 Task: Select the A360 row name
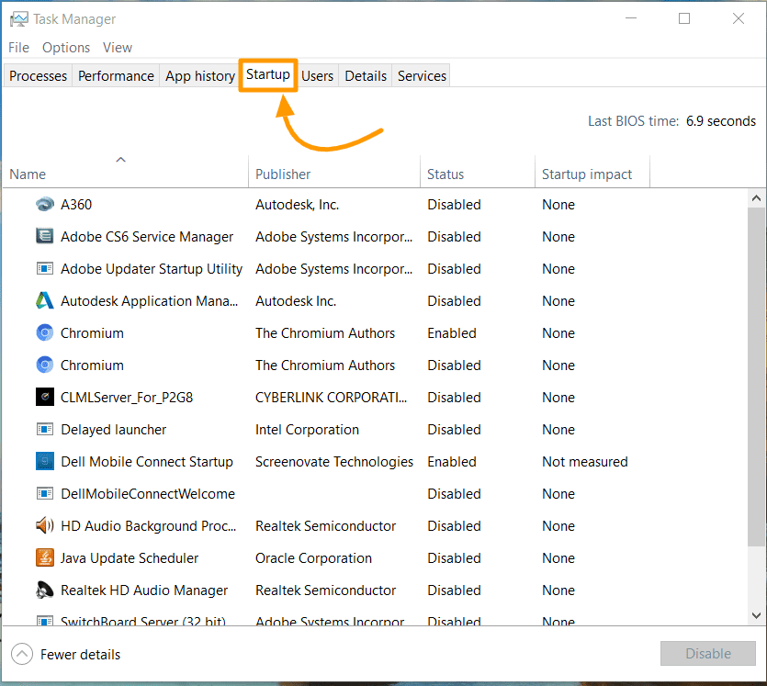76,205
